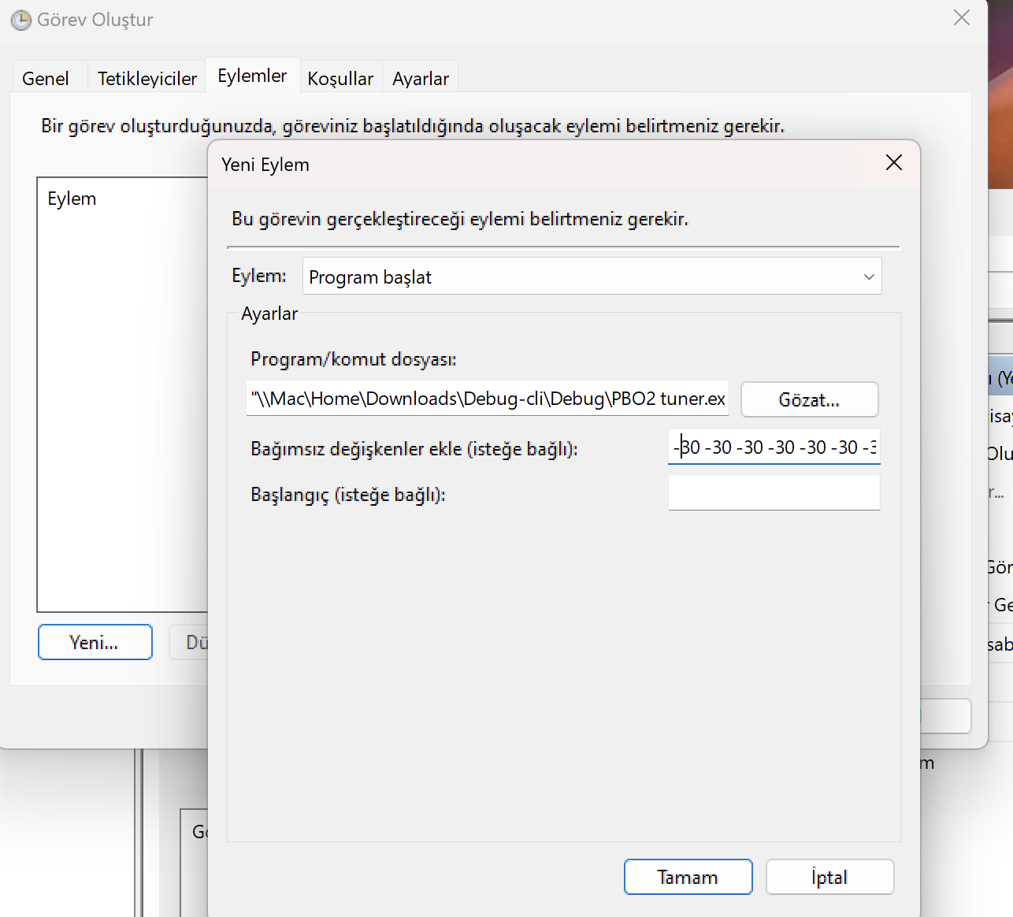Close the Yeni Eylem dialog
The height and width of the screenshot is (917, 1013).
(893, 163)
